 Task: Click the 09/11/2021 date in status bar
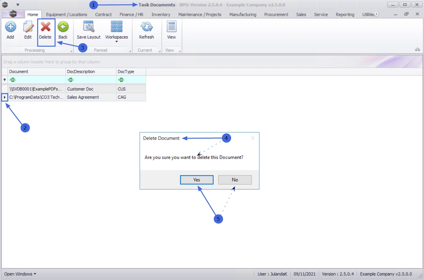[305, 274]
